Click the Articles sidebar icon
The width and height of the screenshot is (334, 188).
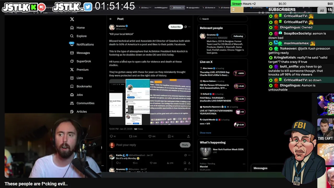72,111
